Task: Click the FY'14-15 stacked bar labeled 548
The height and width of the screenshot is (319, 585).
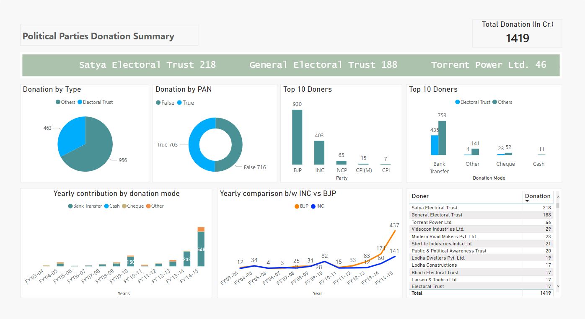Action: pyautogui.click(x=201, y=249)
